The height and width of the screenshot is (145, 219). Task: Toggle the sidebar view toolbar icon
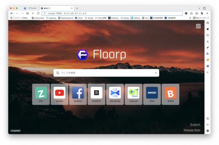pyautogui.click(x=27, y=13)
